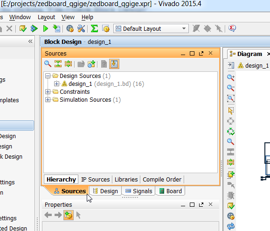
Task: Click the wrench and screwdriver options icon
Action: (81, 28)
